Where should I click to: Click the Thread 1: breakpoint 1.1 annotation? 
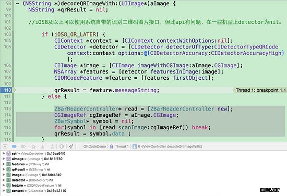260,90
